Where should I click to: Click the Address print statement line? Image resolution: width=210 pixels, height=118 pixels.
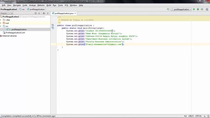coord(102,36)
